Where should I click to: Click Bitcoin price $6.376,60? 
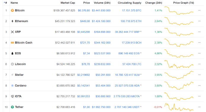84,11
